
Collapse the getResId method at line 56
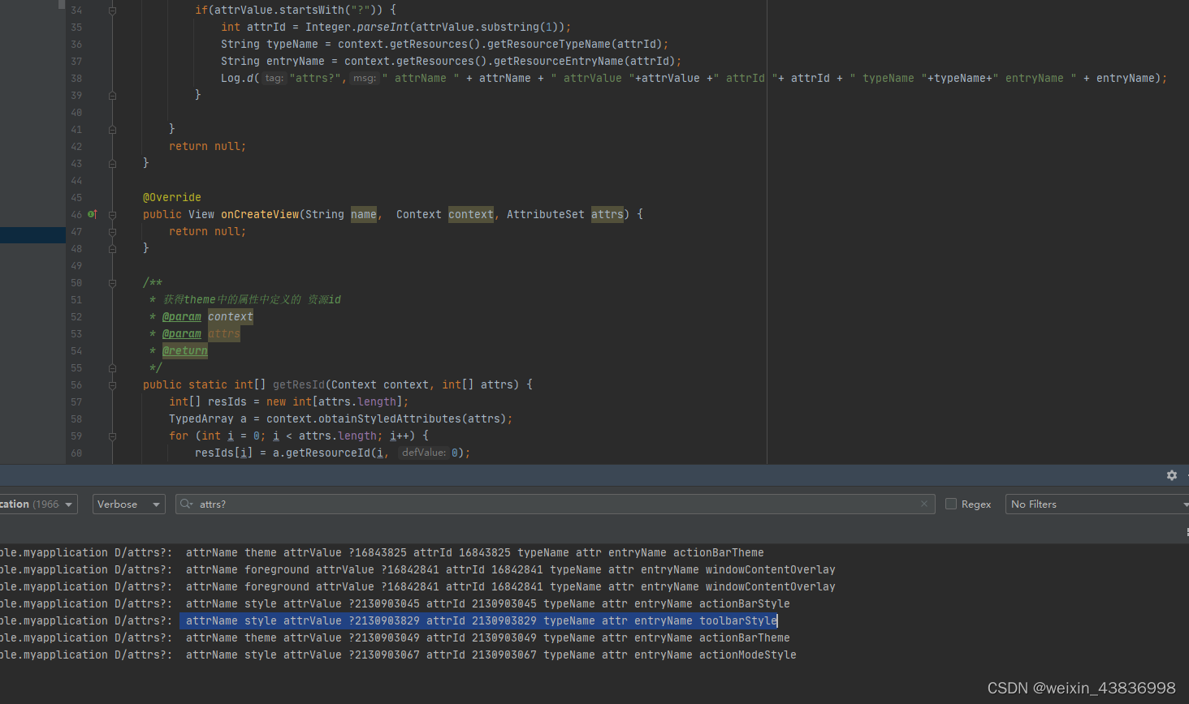tap(112, 385)
